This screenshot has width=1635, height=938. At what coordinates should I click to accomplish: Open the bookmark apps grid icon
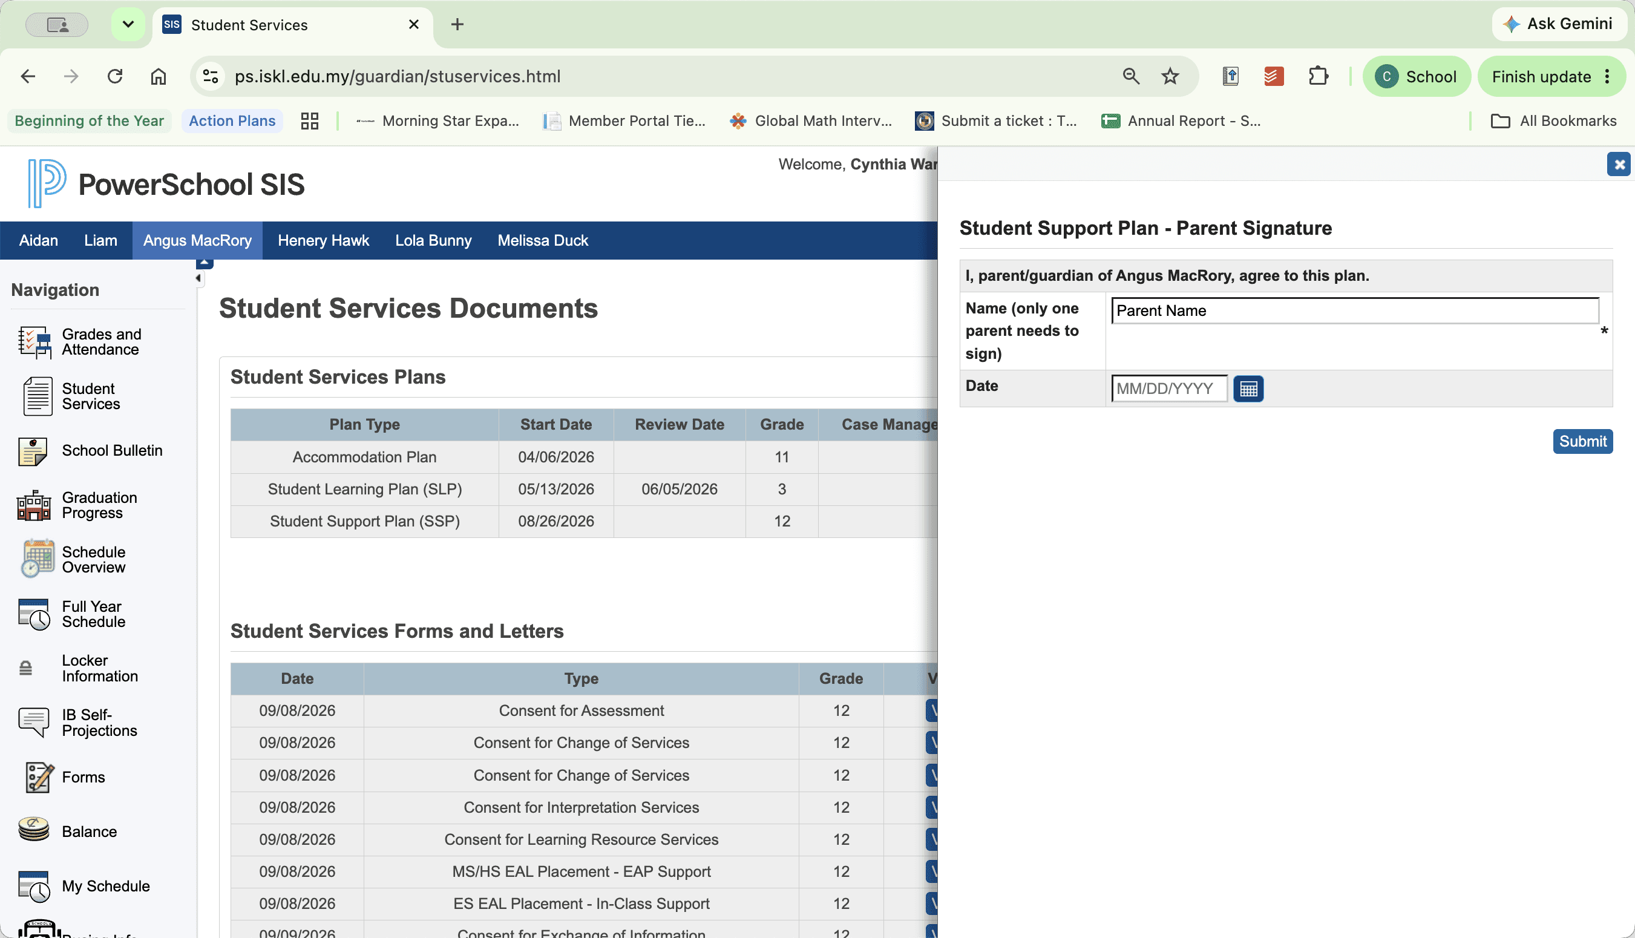click(310, 121)
